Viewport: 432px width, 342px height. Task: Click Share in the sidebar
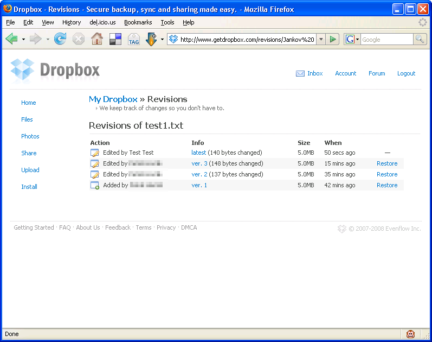29,153
